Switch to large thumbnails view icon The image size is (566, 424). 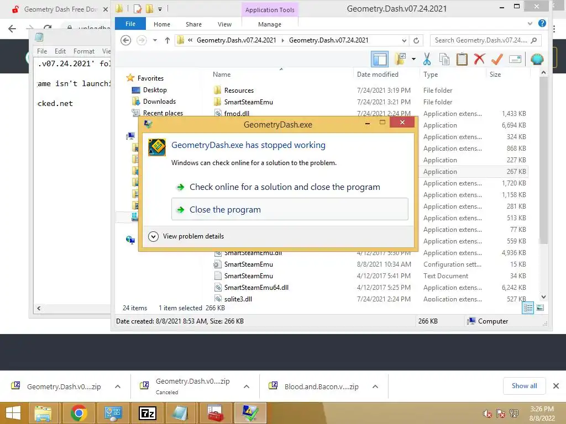point(539,308)
